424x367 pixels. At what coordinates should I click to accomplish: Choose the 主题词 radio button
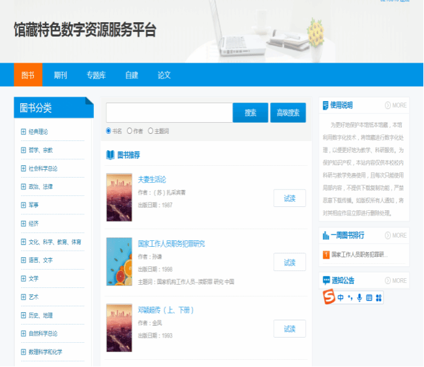tap(151, 131)
